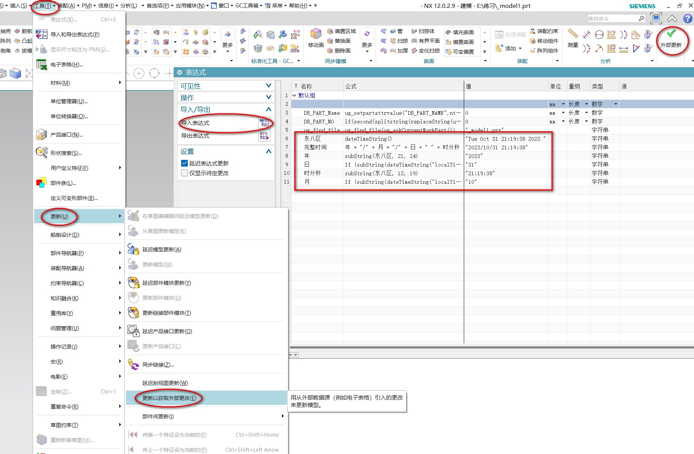This screenshot has width=694, height=454.
Task: Select 单位管理器(U) menu item
Action: click(x=69, y=101)
